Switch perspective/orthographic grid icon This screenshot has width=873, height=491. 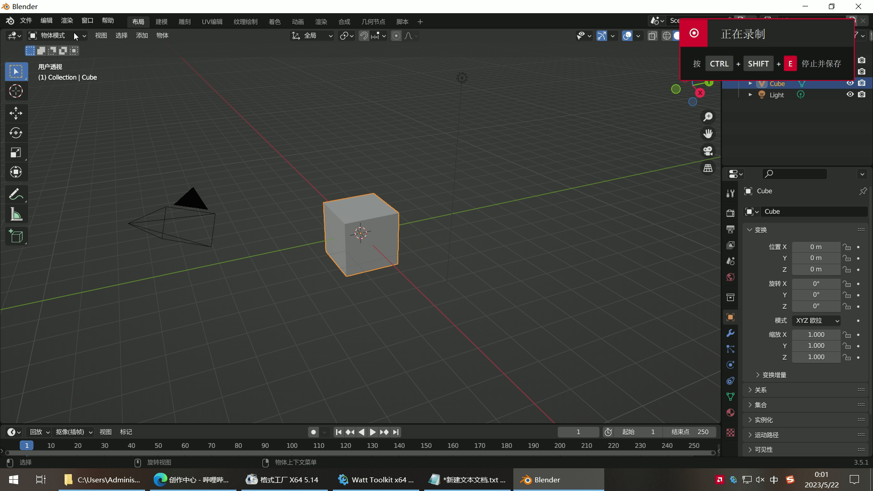(x=708, y=168)
